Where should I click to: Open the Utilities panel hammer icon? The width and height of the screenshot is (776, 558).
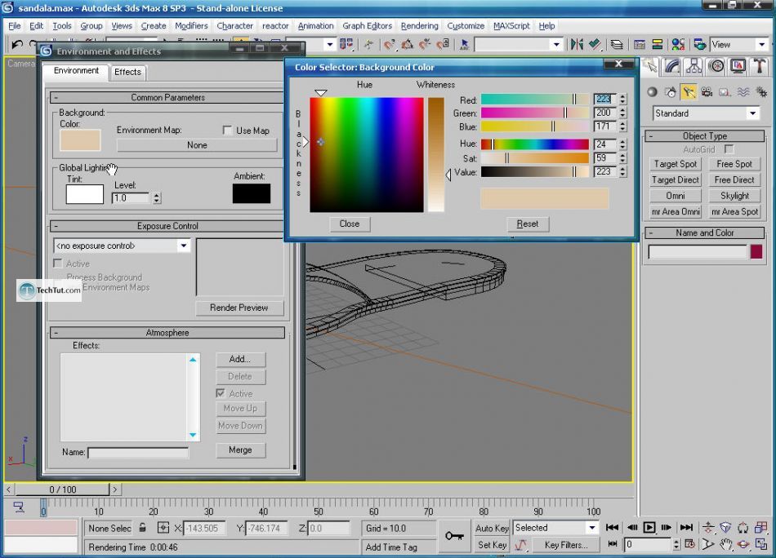tap(760, 66)
